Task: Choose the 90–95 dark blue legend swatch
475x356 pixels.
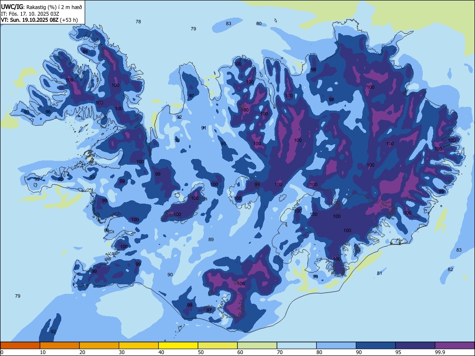Action: (x=376, y=346)
